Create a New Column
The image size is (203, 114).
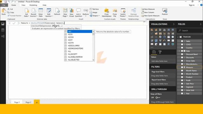click(148, 12)
